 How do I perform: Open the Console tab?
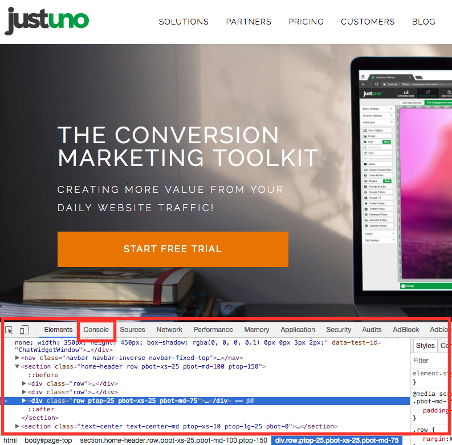(96, 330)
